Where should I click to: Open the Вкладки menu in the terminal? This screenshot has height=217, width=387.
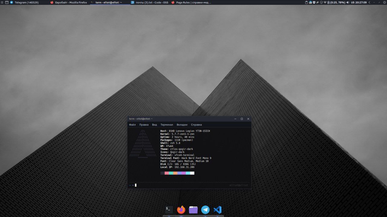click(182, 125)
